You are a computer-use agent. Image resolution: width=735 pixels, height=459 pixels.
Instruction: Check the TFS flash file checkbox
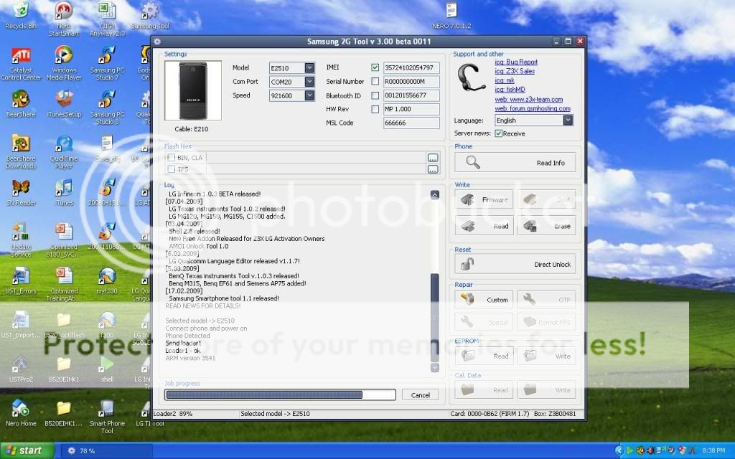(x=172, y=169)
